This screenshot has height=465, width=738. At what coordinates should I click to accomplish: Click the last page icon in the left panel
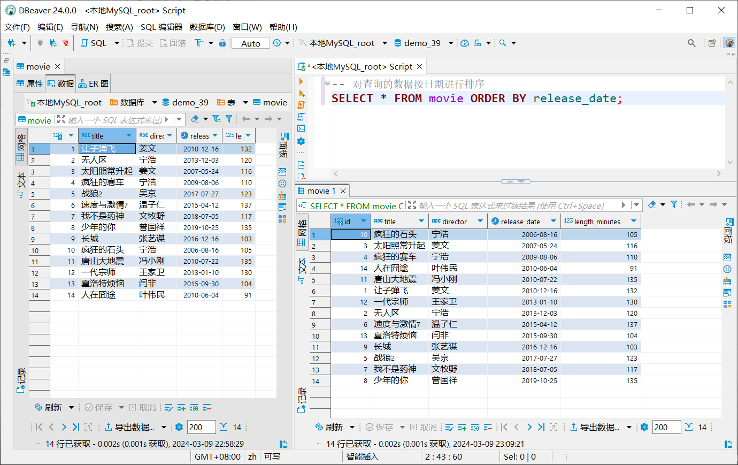point(76,427)
